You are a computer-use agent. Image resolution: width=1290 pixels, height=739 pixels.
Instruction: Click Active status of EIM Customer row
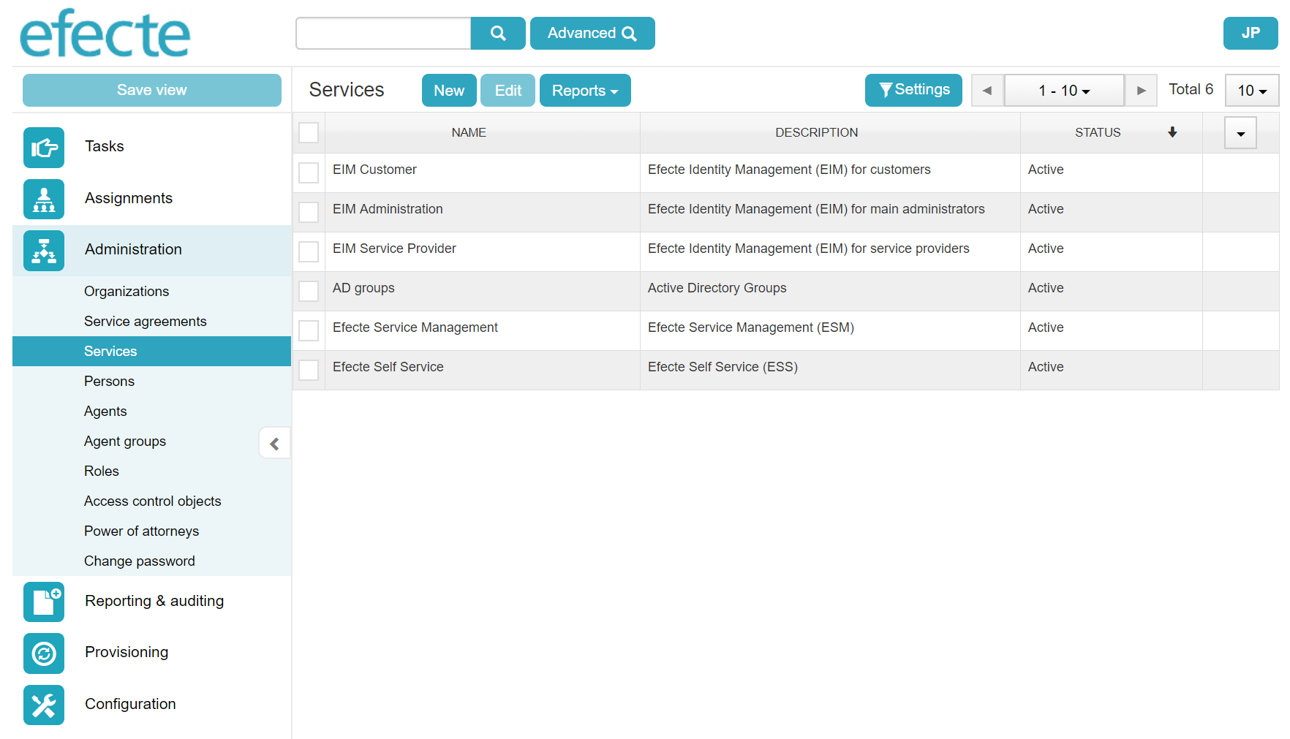(x=1046, y=170)
